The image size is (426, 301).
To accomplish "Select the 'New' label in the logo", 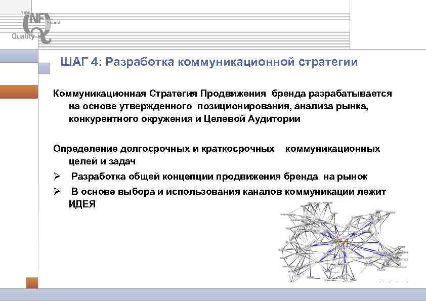I will (x=25, y=12).
